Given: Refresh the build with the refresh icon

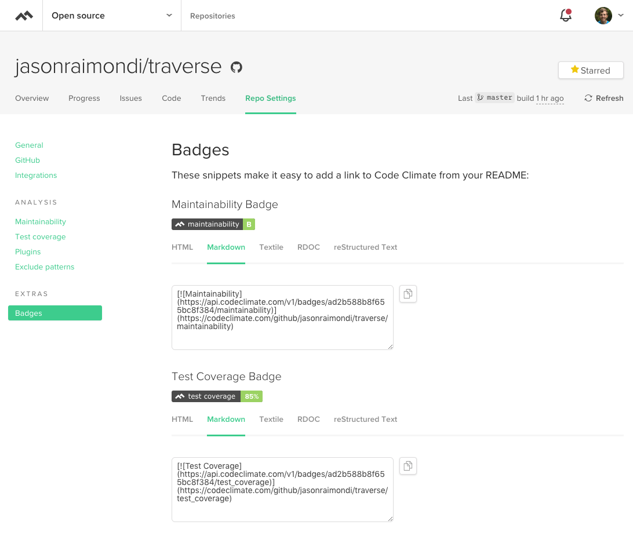Looking at the screenshot, I should [x=588, y=98].
